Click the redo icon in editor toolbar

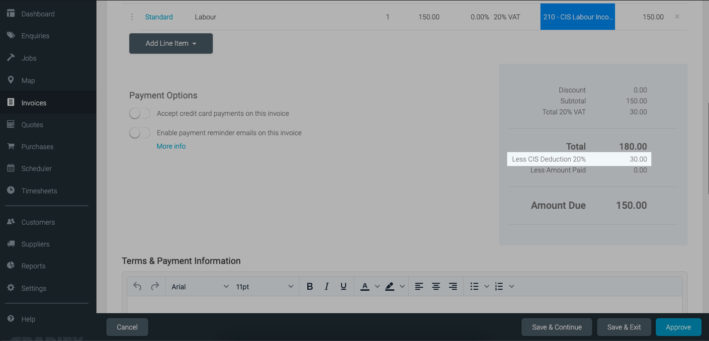[155, 286]
